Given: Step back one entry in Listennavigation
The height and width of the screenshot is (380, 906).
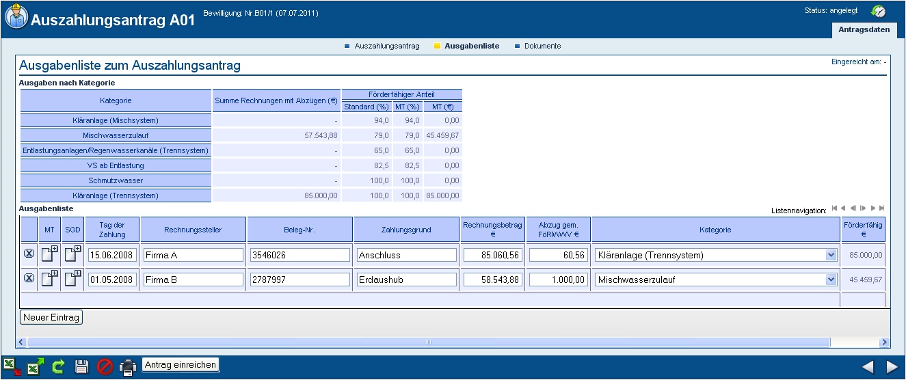Looking at the screenshot, I should [853, 208].
